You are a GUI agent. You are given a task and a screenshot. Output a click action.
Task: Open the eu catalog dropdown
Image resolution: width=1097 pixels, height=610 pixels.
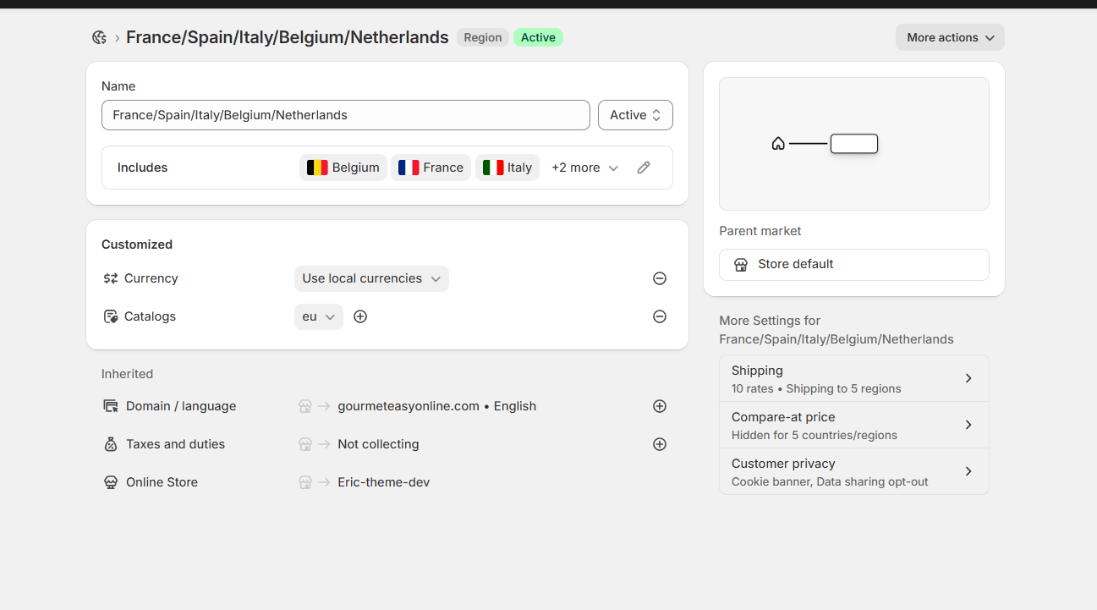319,316
